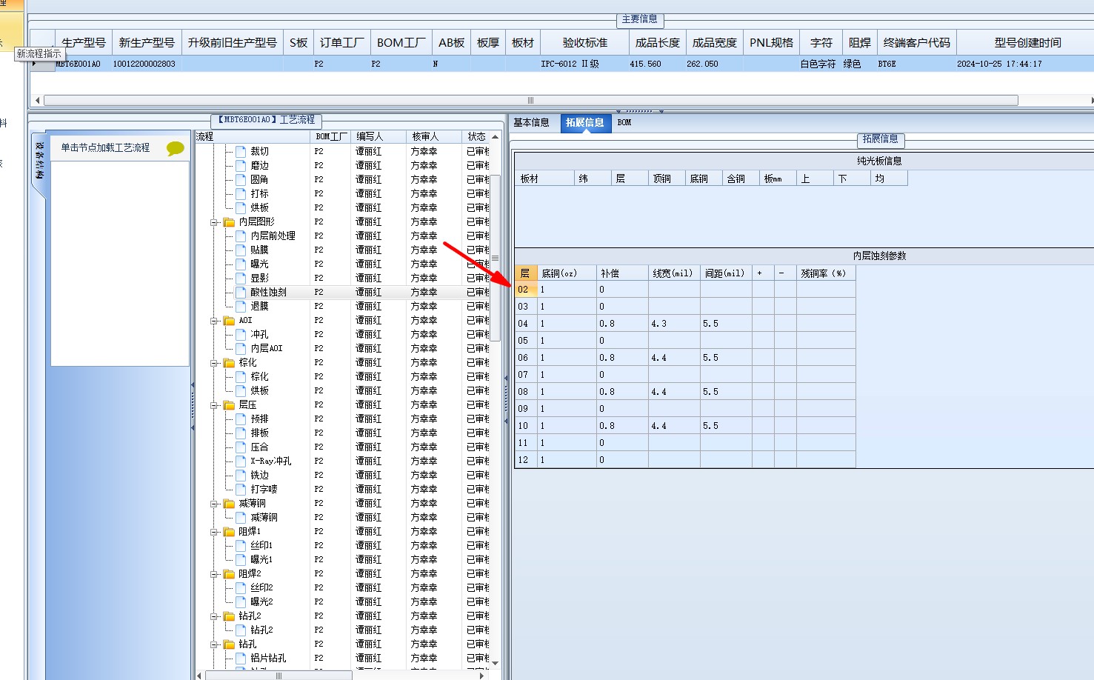Click the folder icon of 减薄铜
Image resolution: width=1094 pixels, height=680 pixels.
(229, 503)
